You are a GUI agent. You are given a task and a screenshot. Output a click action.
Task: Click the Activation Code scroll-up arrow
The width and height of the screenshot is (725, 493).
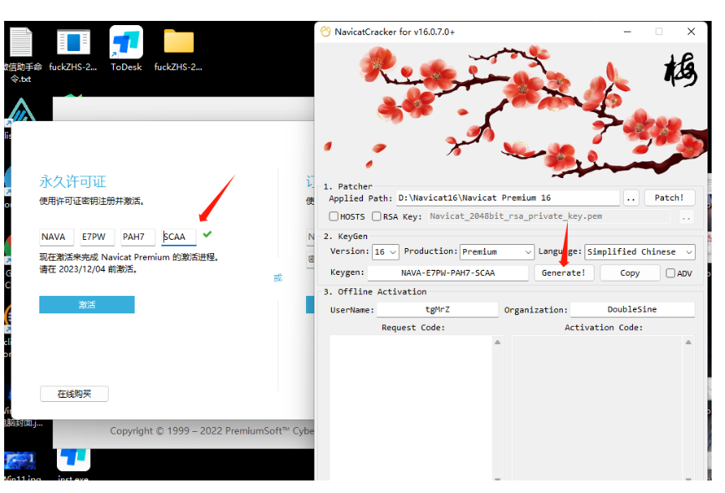tap(689, 343)
